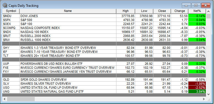
Task: Sort by the Name column header
Action: tap(68, 11)
